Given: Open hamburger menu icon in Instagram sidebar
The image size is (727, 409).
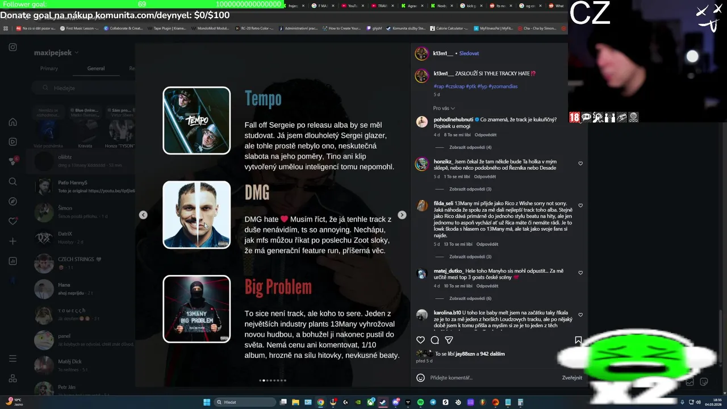Looking at the screenshot, I should 12,358.
